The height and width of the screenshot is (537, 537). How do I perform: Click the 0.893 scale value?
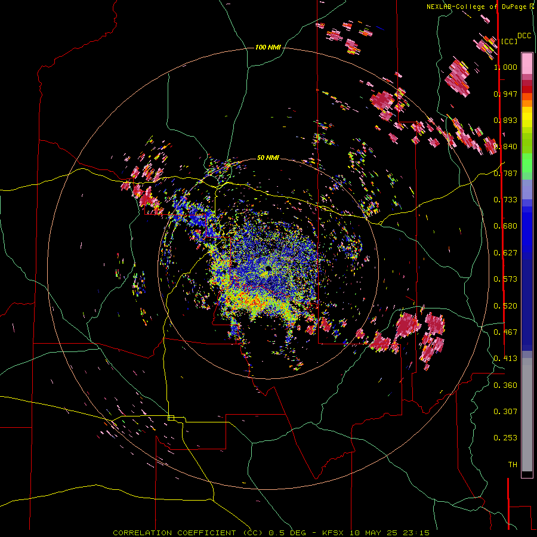(505, 120)
